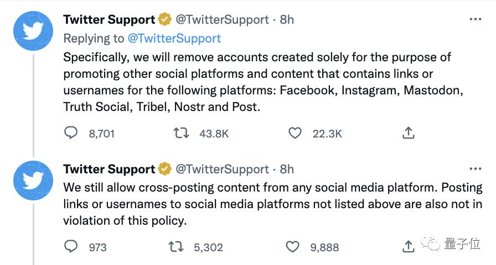Click the gold verified badge on second tweet
This screenshot has height=265, width=496.
click(x=165, y=169)
